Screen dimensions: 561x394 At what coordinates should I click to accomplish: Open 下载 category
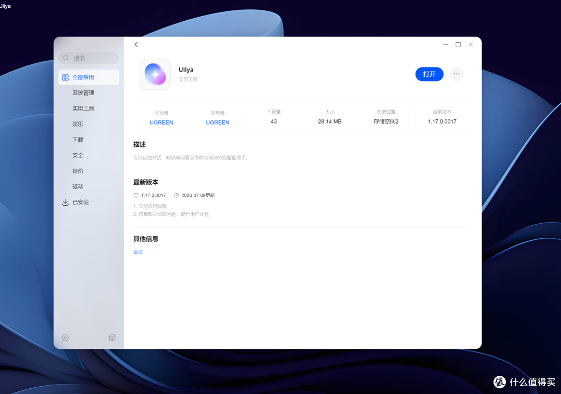click(77, 140)
